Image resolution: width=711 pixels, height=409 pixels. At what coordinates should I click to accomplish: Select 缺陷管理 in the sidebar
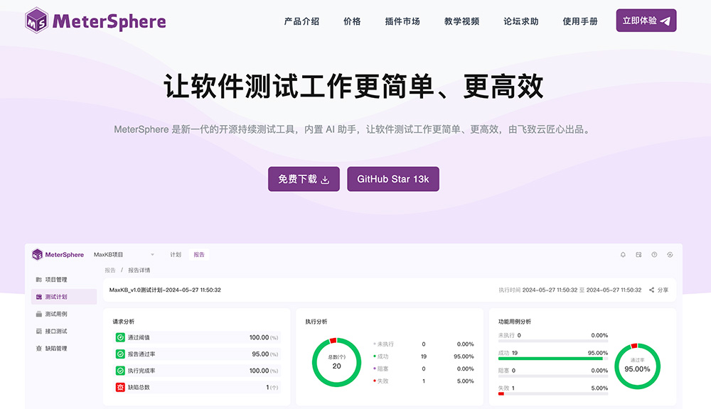[64, 349]
